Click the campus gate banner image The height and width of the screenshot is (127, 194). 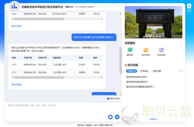click(153, 22)
